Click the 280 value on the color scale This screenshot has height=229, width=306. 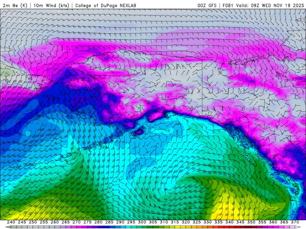click(x=98, y=222)
